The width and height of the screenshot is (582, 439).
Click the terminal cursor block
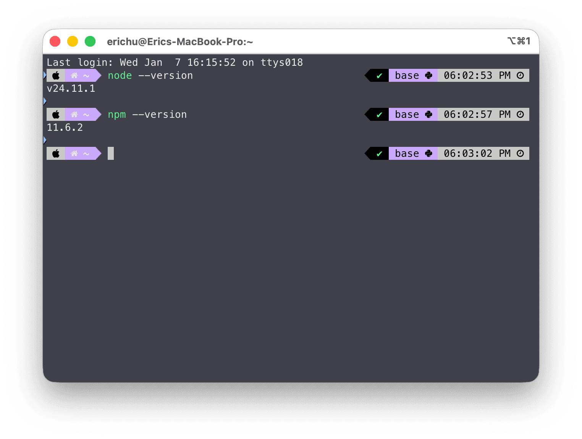[111, 153]
